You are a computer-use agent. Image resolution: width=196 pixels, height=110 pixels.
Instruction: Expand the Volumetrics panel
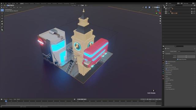click(x=168, y=73)
